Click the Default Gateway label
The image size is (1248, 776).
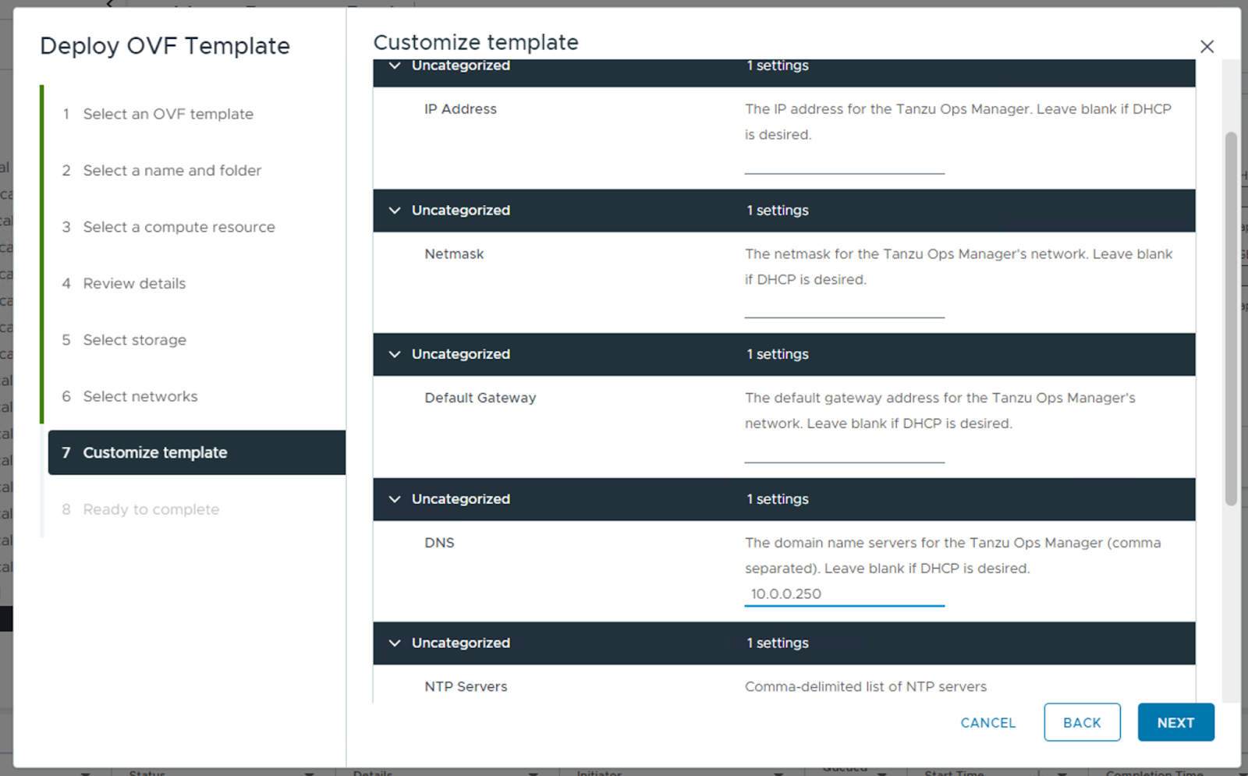point(480,398)
